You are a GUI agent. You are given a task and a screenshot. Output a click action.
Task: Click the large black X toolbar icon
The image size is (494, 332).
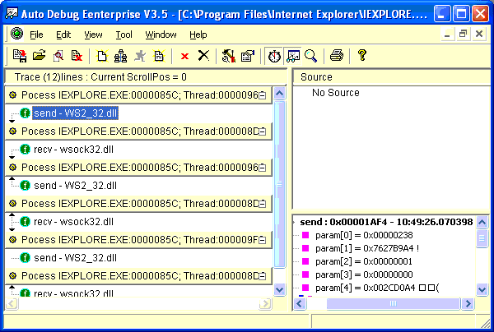tap(203, 56)
